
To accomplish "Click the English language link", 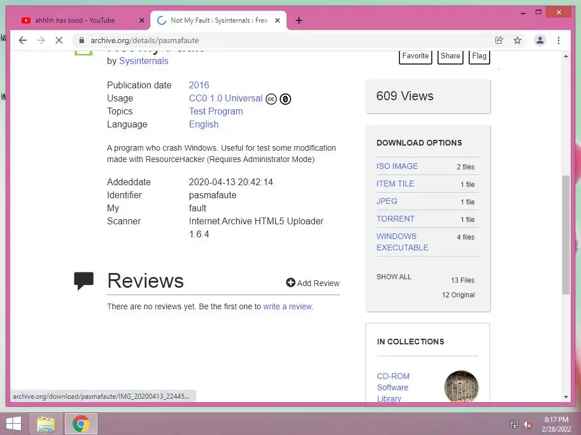I will [204, 124].
